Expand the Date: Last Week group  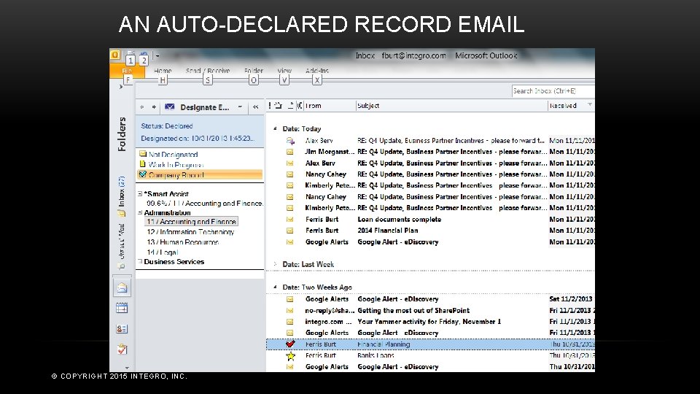click(x=275, y=264)
